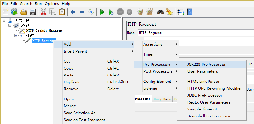The image size is (254, 124).
Task: Collapse the 测试 controller node
Action: click(16, 35)
